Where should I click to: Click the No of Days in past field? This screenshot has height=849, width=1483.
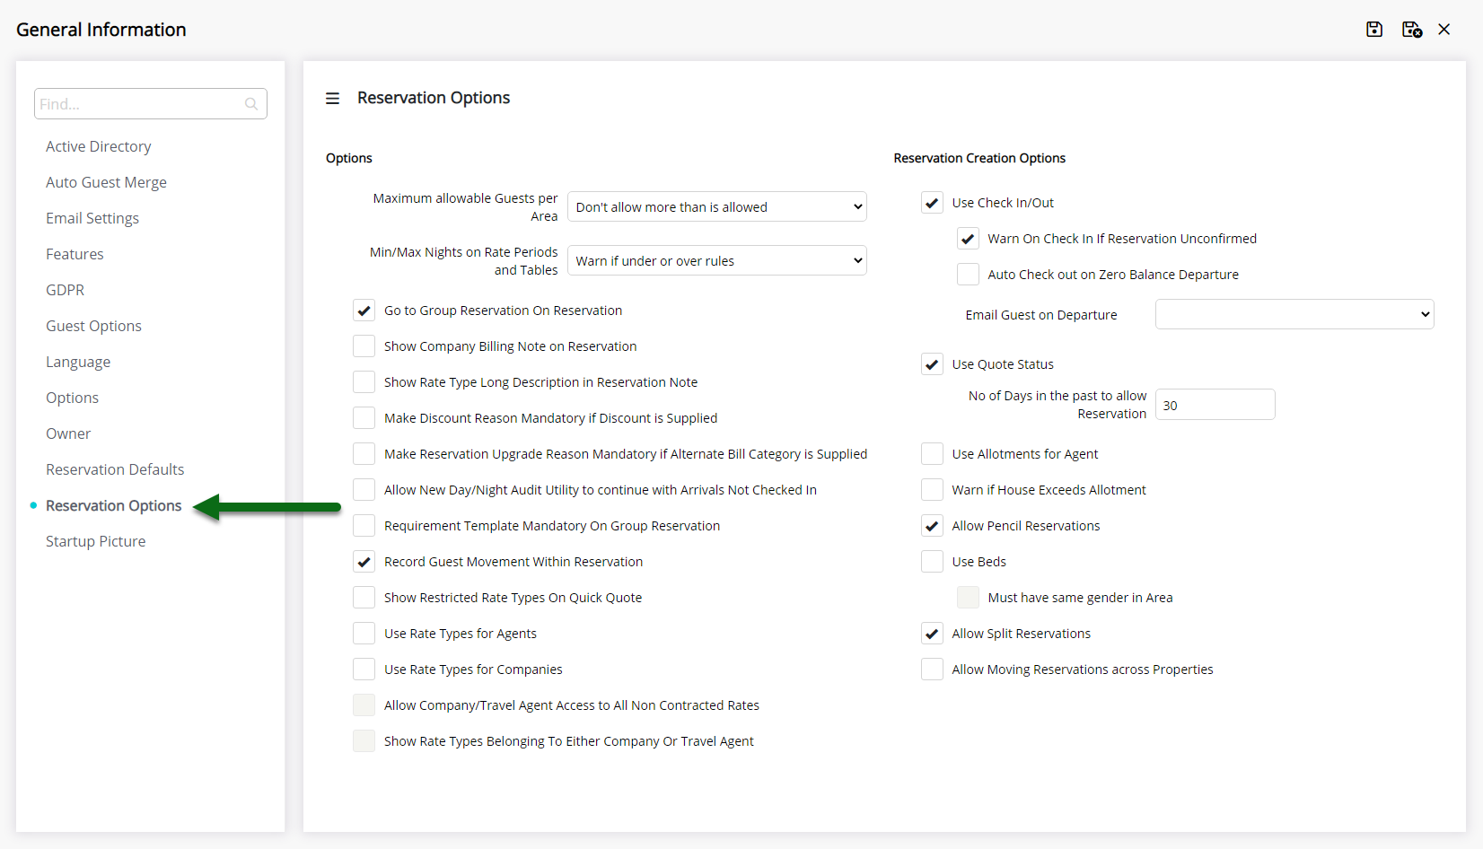pos(1215,405)
